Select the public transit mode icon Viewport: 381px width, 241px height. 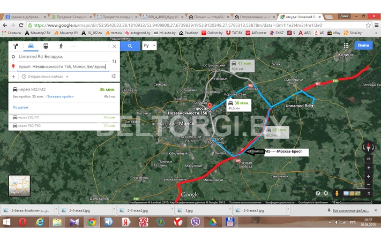coord(46,46)
